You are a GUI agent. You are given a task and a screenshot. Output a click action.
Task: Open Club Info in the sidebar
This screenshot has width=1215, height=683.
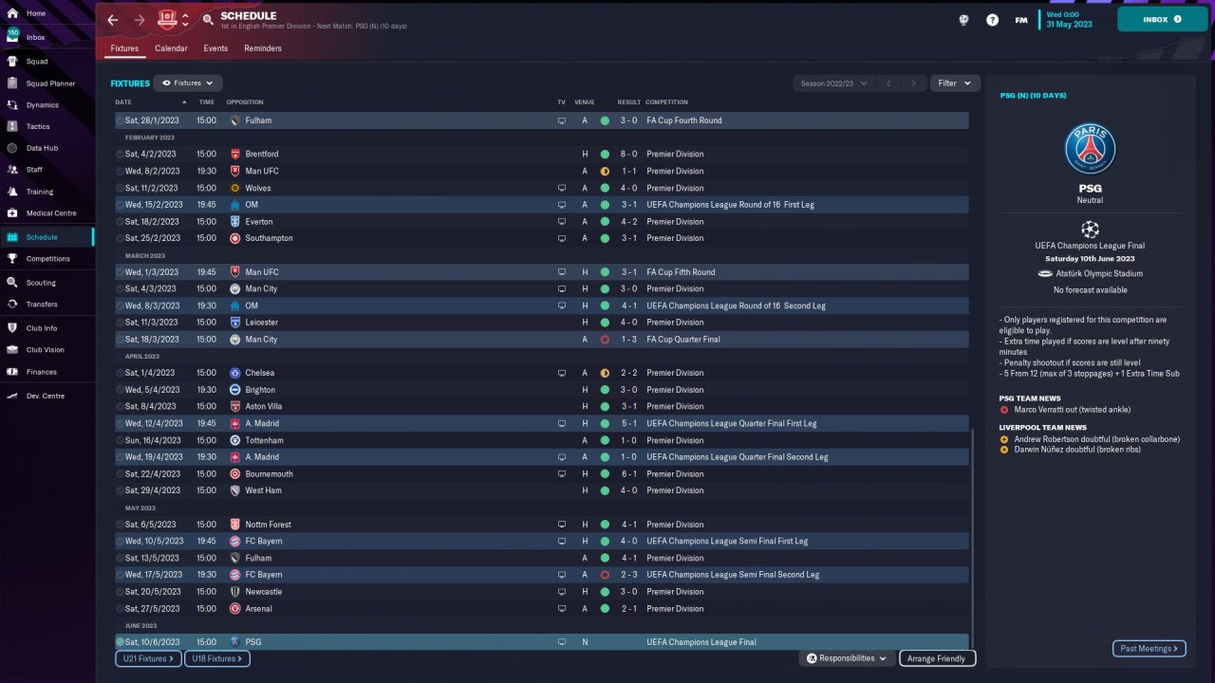click(42, 328)
